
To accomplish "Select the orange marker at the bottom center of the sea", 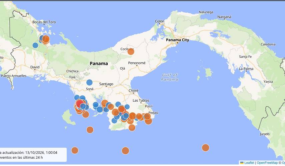I will pos(125,151).
